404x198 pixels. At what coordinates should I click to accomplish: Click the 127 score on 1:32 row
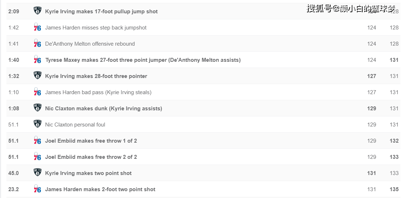click(x=372, y=76)
